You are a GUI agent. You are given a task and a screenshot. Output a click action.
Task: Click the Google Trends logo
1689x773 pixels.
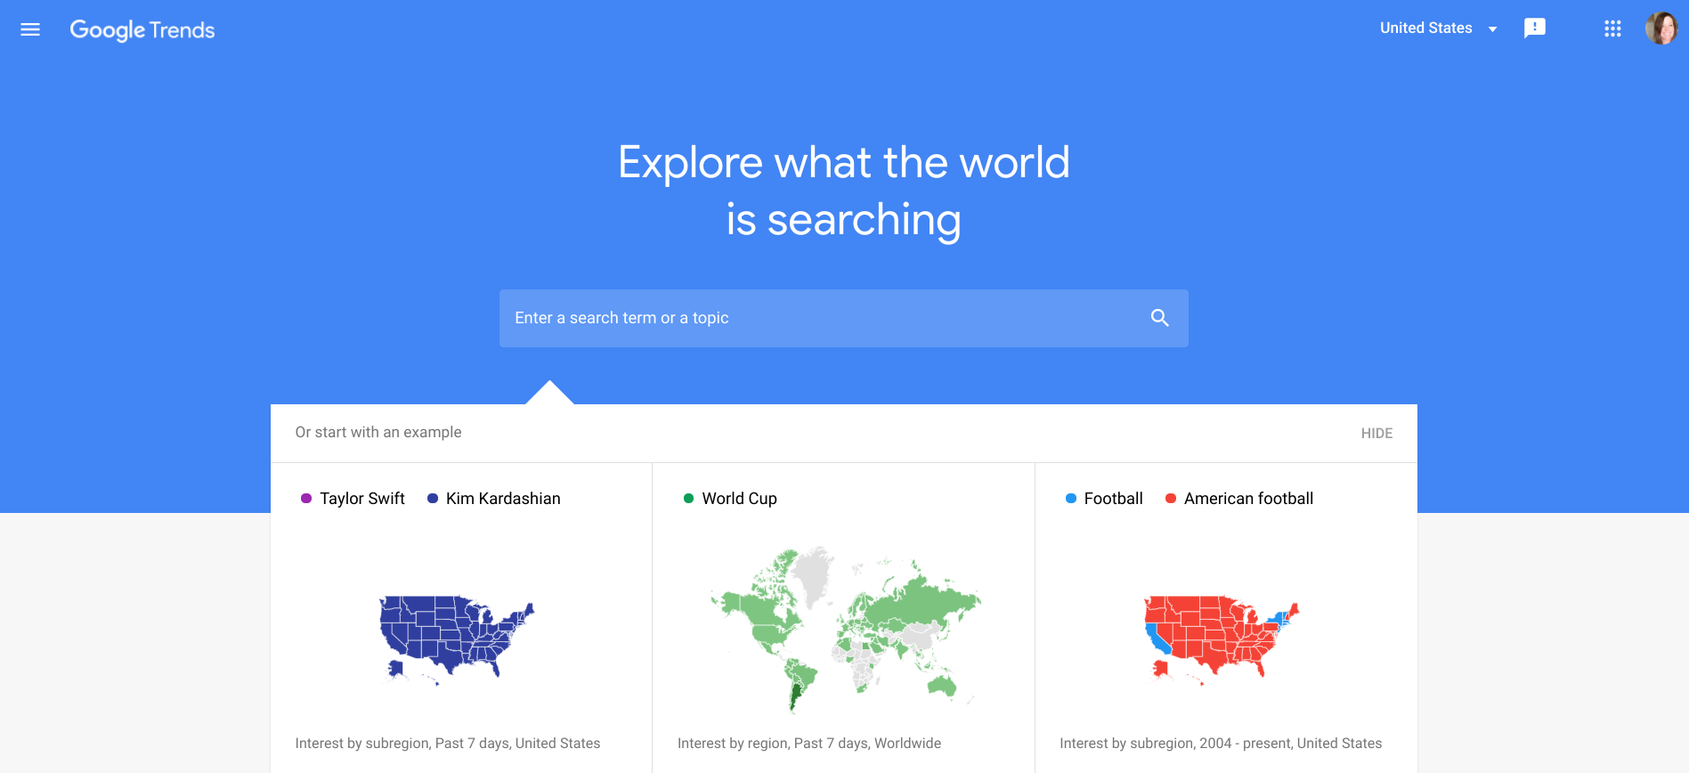click(142, 30)
